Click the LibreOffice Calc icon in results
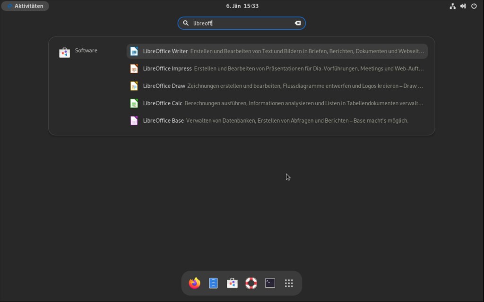The width and height of the screenshot is (484, 302). point(134,103)
